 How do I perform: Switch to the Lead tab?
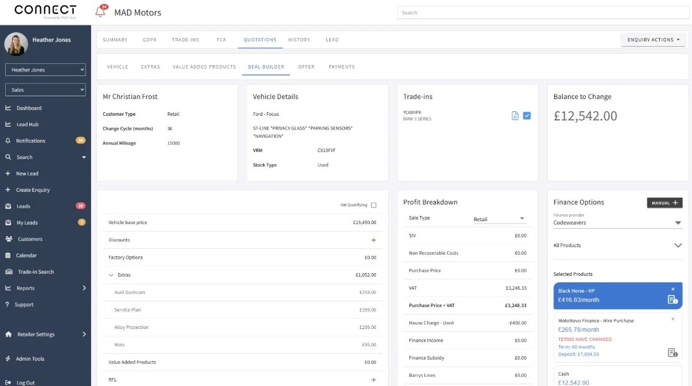click(x=332, y=40)
